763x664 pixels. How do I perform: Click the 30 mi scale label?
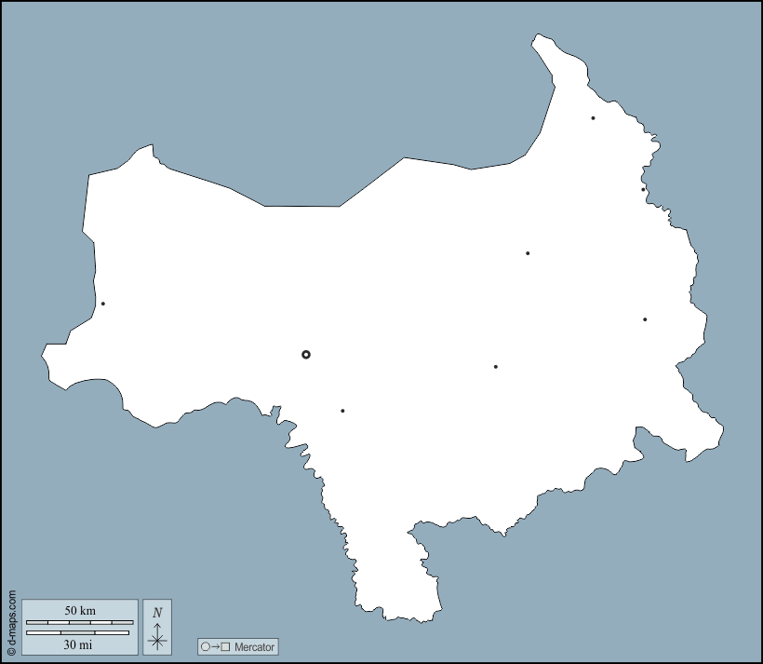pos(78,644)
